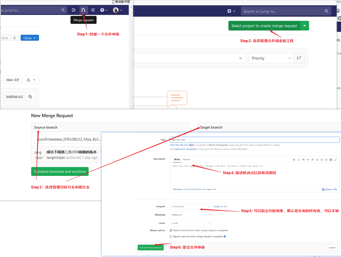Screen dimensions: 341x257
Task: Toggle Delete source branch when merge request accepted
Action: pos(171,230)
